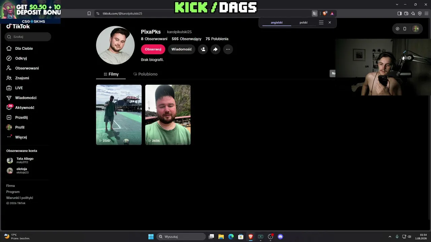The height and width of the screenshot is (242, 431).
Task: Switch to the Polubiono tab
Action: (145, 74)
